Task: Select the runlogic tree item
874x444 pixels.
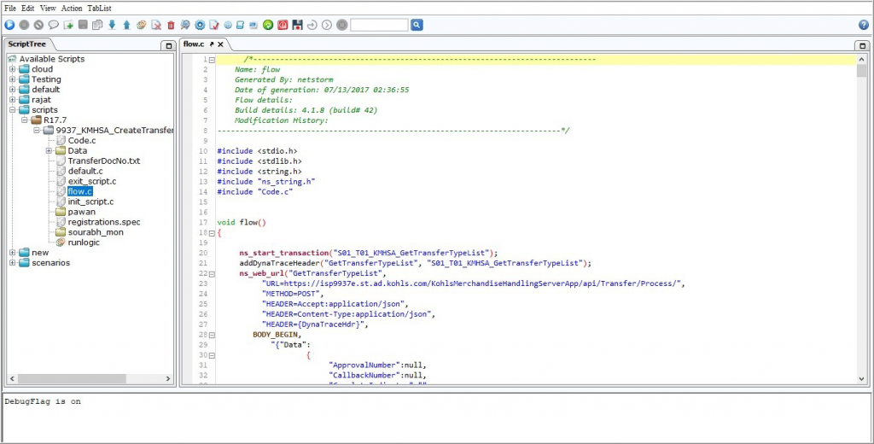Action: click(84, 242)
